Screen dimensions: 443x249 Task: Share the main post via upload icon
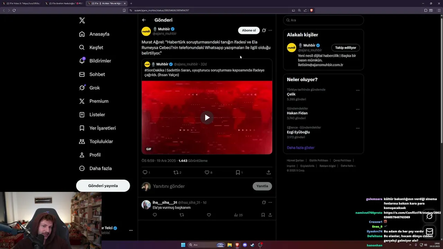tap(269, 172)
